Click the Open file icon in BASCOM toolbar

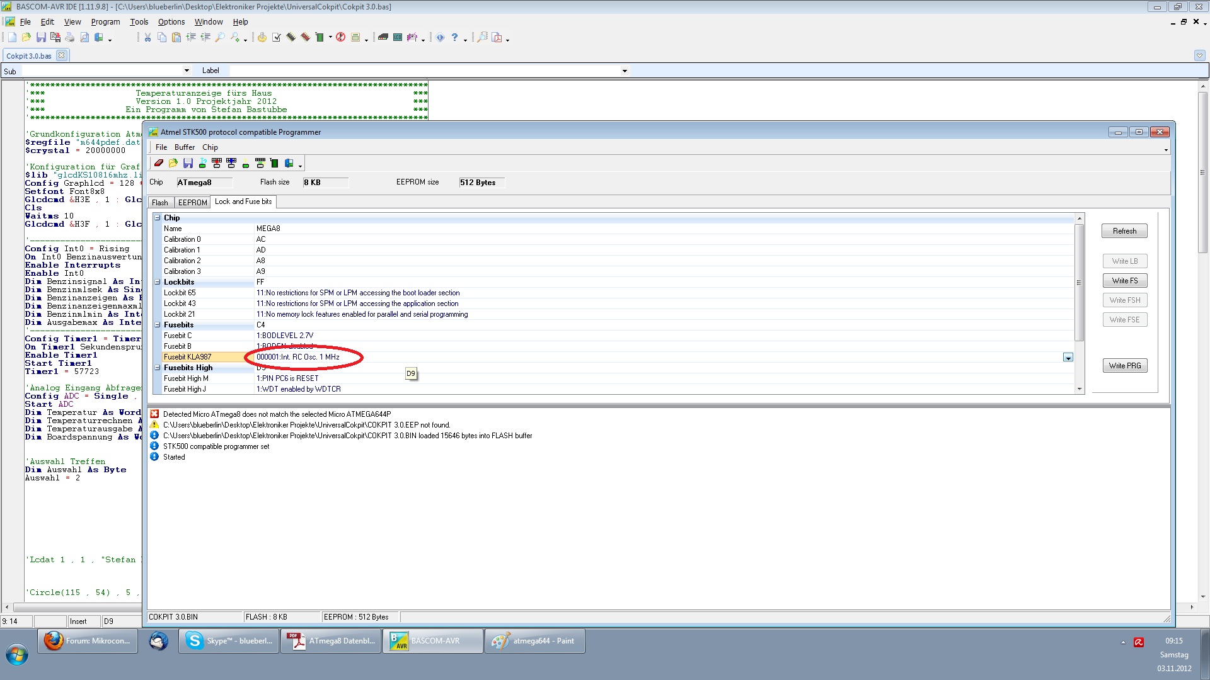click(26, 38)
